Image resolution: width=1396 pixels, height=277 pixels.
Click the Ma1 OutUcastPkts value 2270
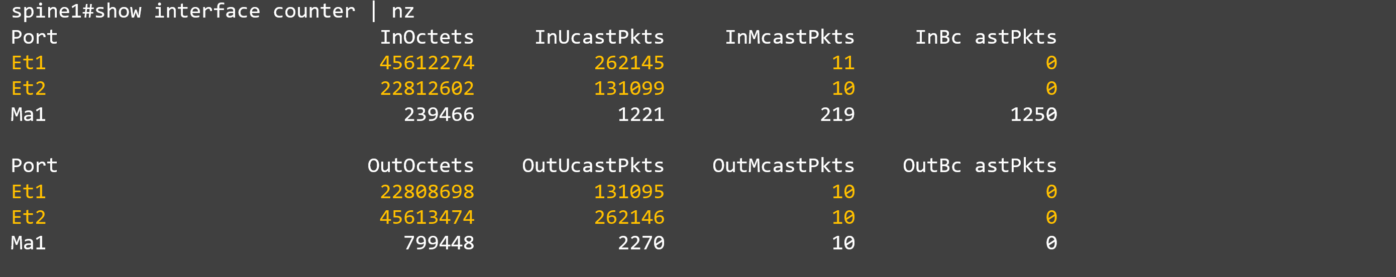(640, 243)
